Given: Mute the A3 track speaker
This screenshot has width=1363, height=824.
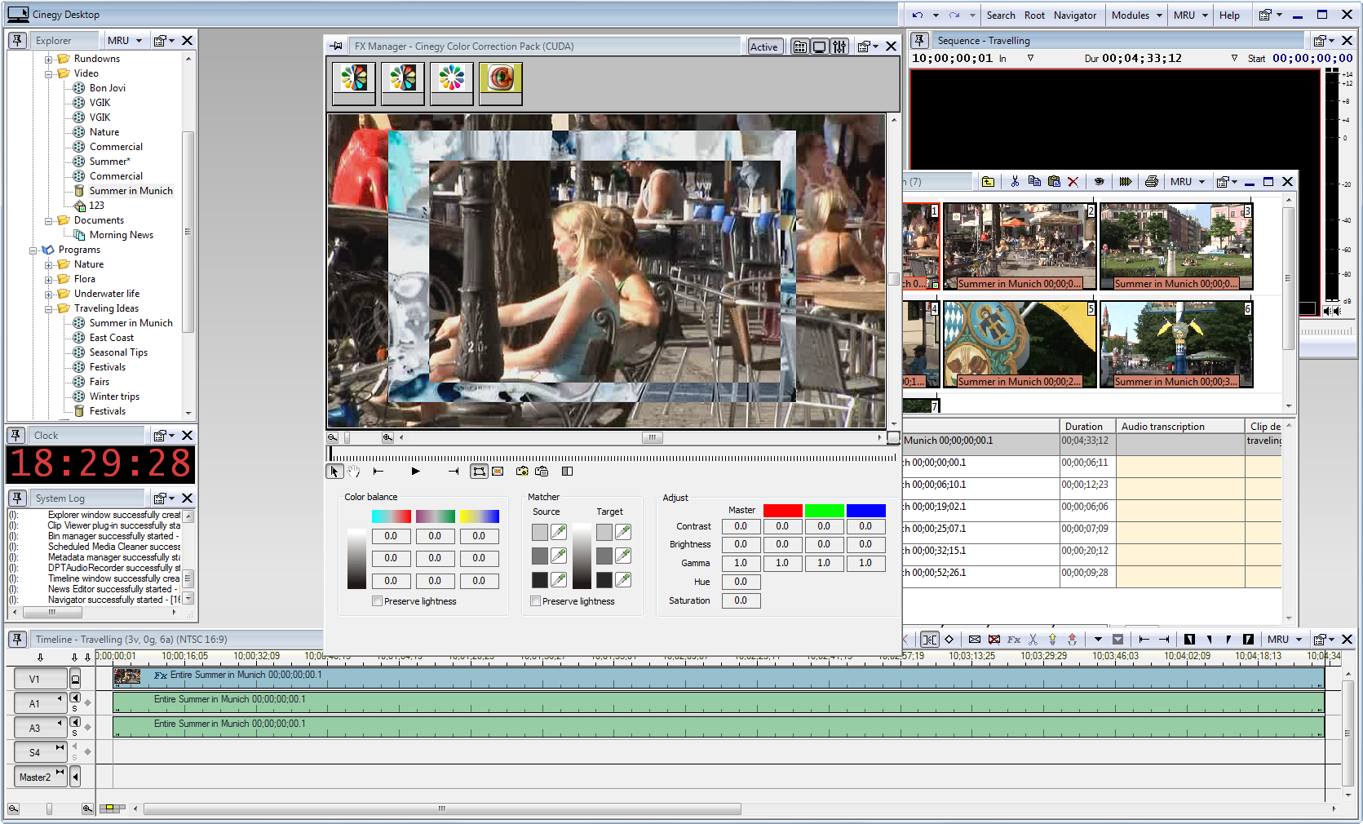Looking at the screenshot, I should click(76, 723).
